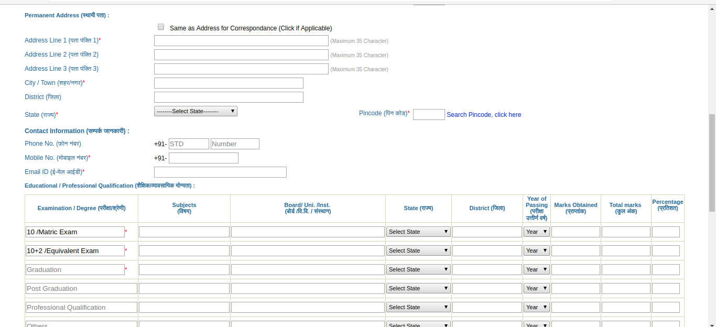Click the District field under permanent address

[x=229, y=97]
